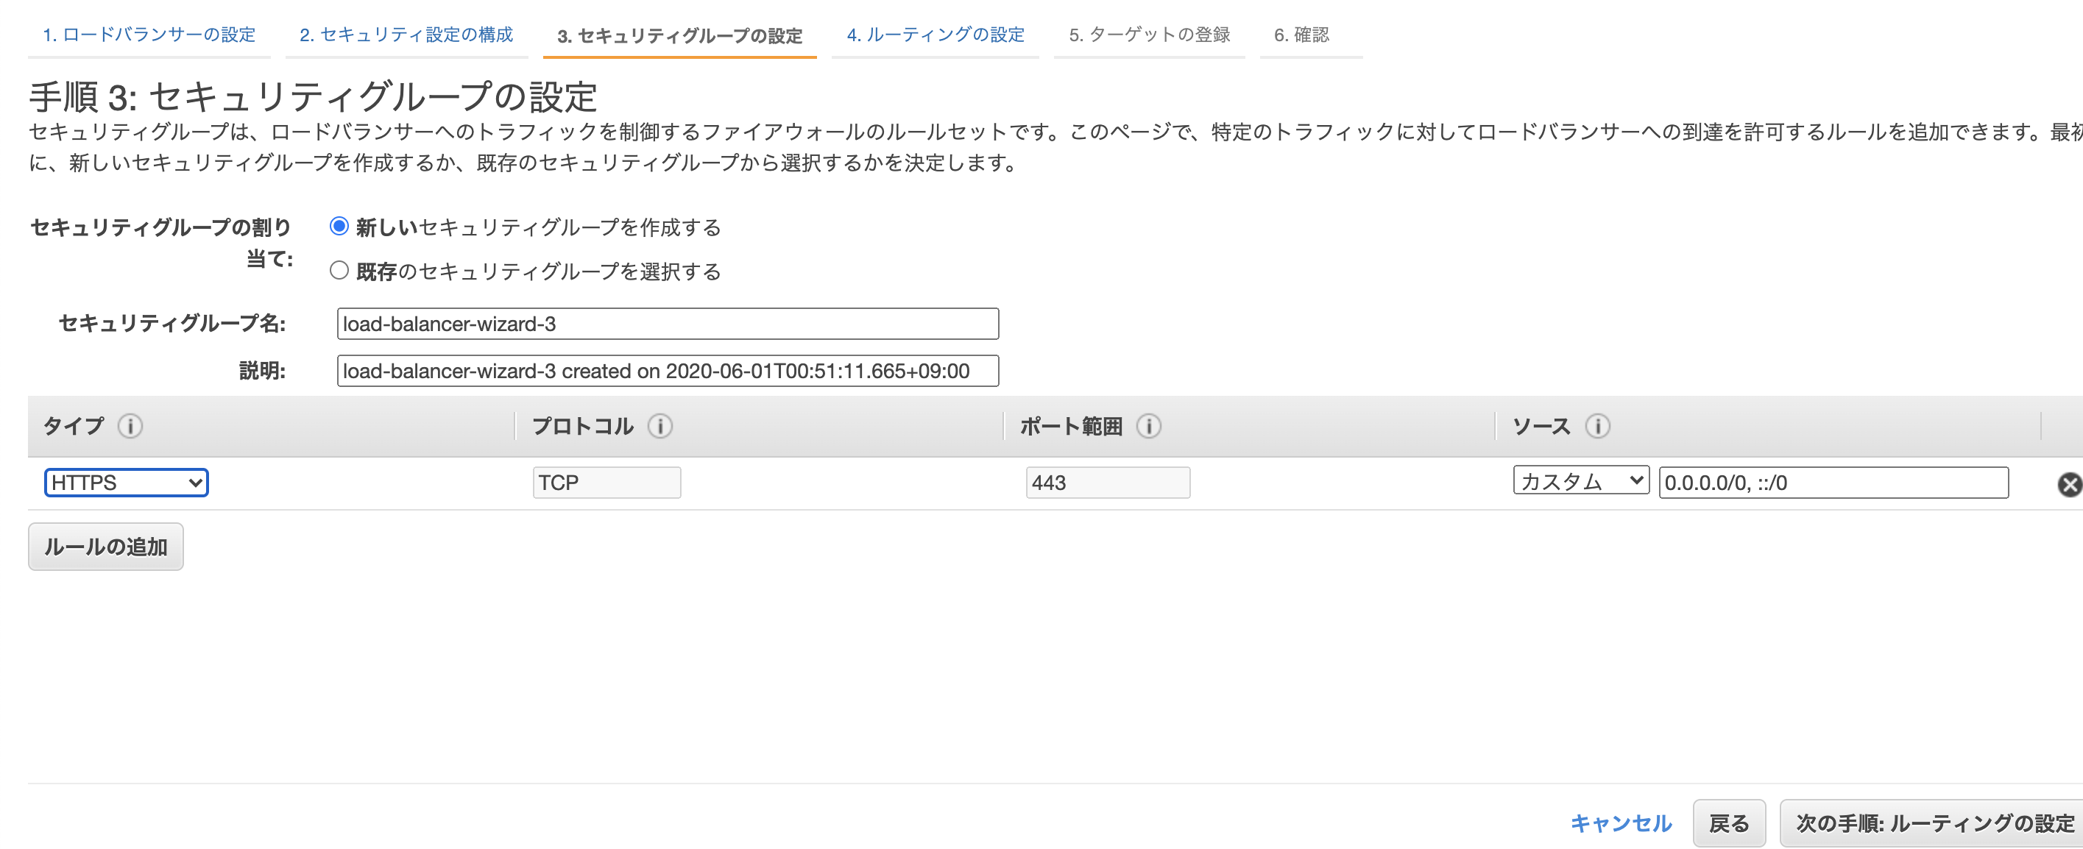
Task: Click the ソース column header
Action: click(1541, 425)
